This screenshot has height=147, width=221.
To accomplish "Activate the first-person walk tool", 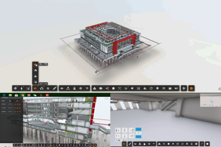I will (22, 88).
